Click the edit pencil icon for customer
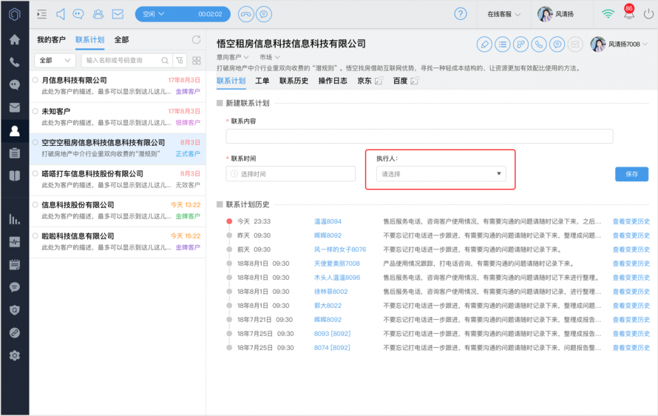Image resolution: width=658 pixels, height=416 pixels. 484,44
